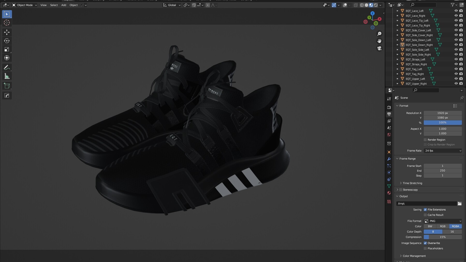Screen dimensions: 466x262
Task: Uncheck the Overwrite option under Image Sequence
Action: pos(425,243)
